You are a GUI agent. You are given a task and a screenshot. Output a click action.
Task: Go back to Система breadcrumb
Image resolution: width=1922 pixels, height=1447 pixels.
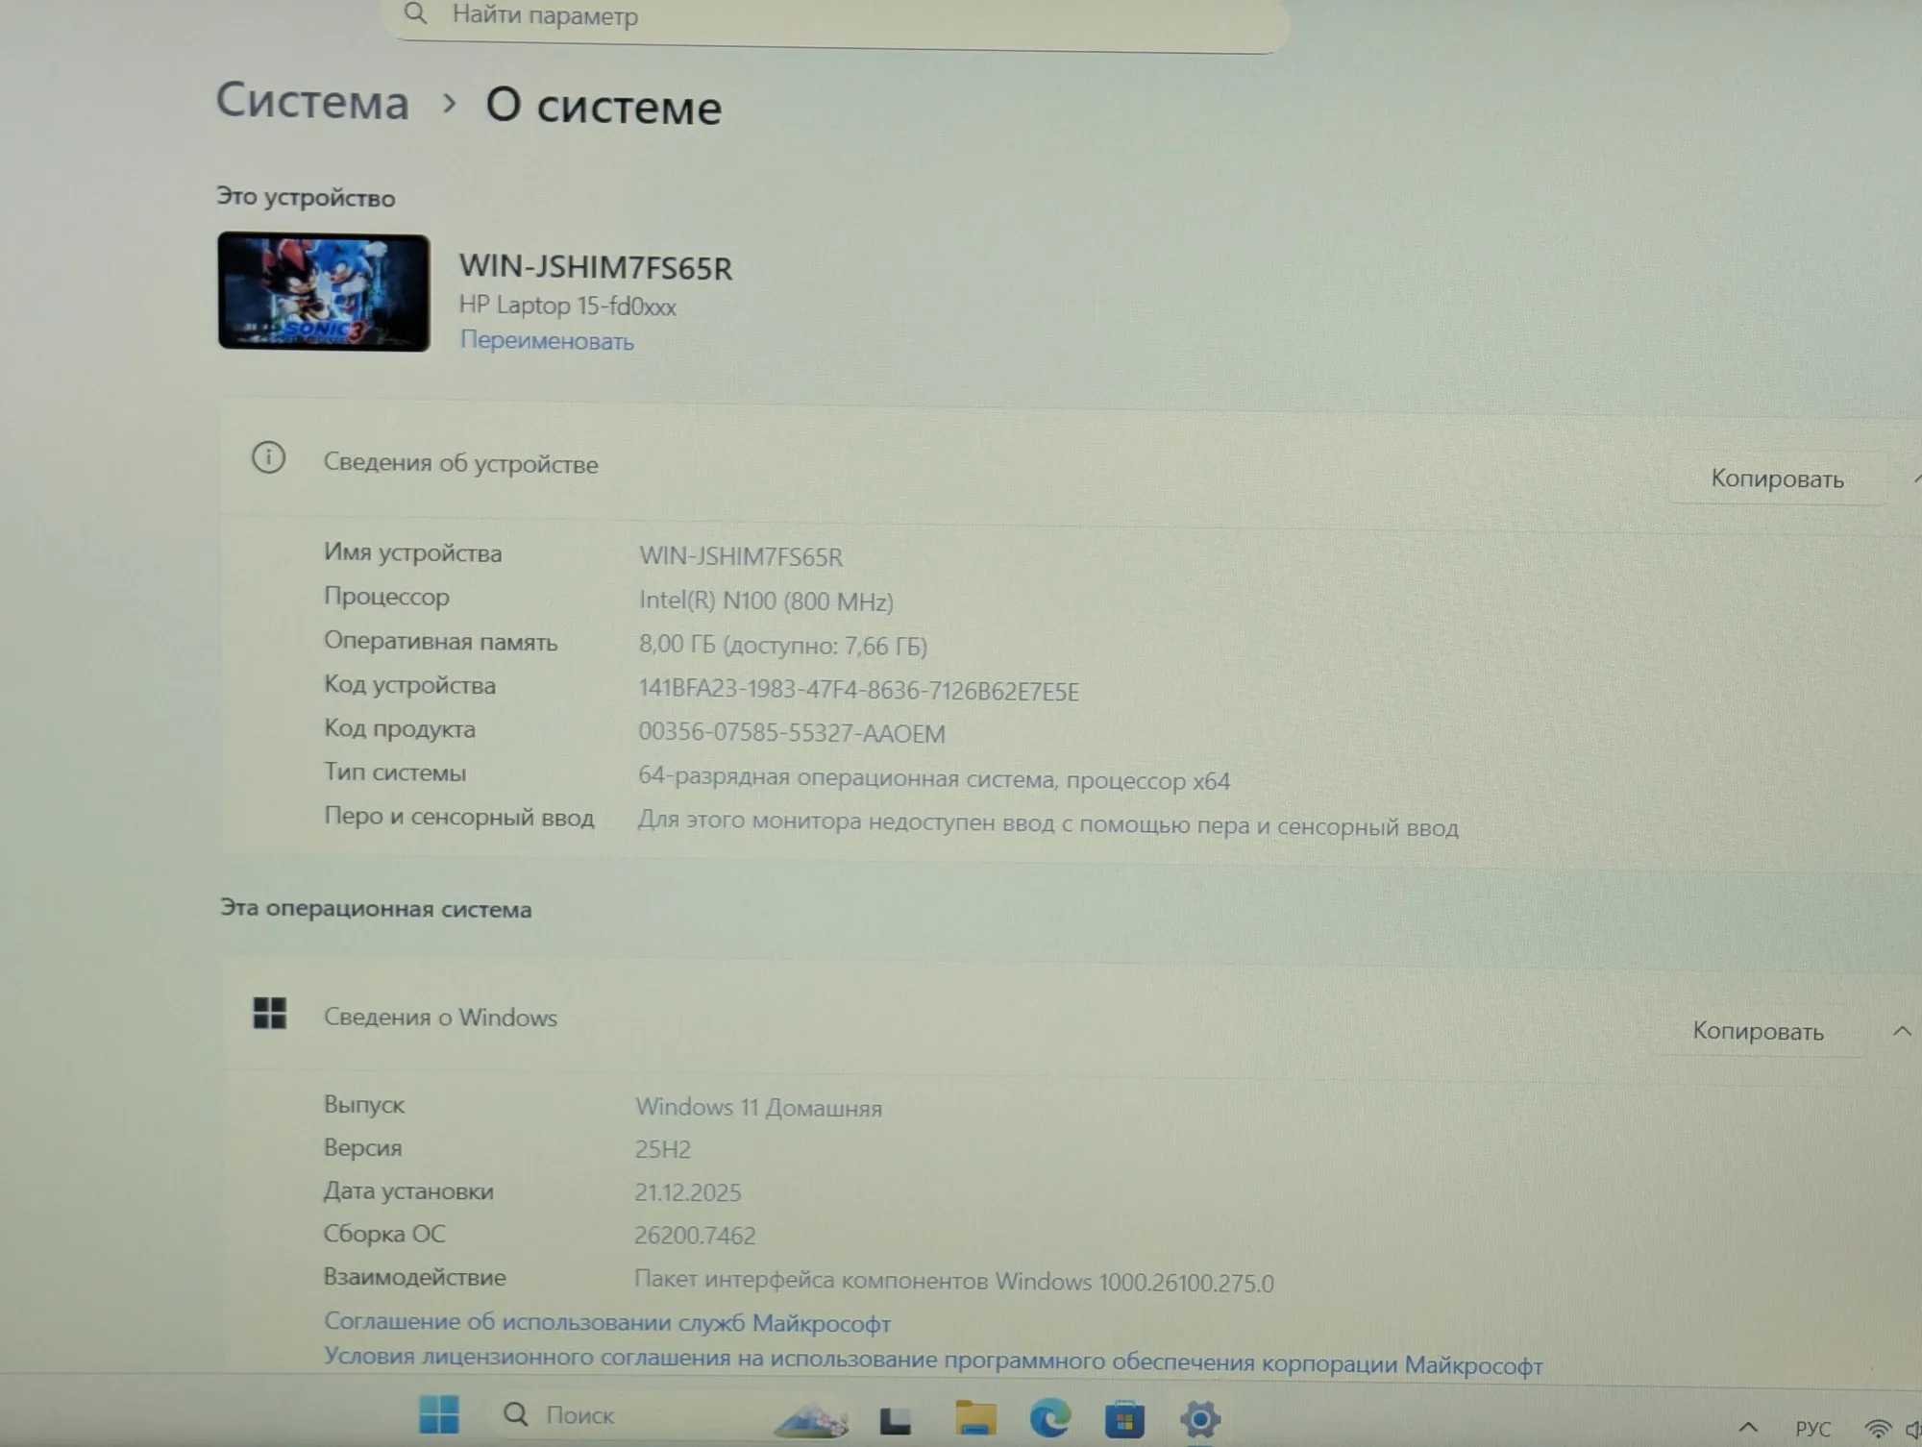312,101
